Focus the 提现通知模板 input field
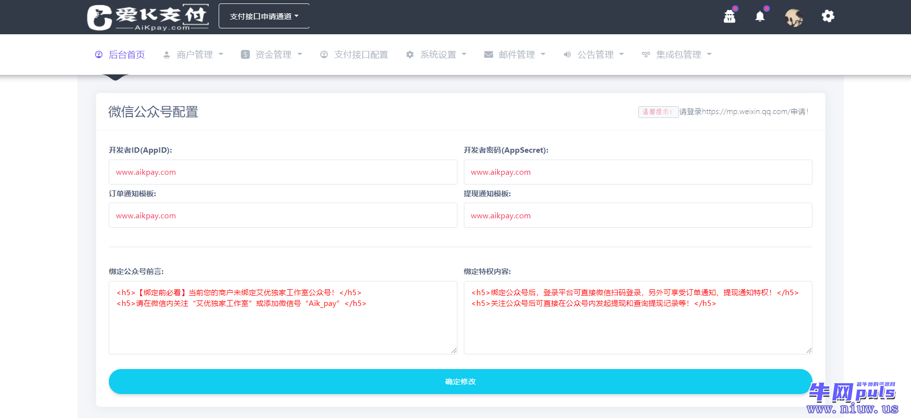 pos(638,215)
